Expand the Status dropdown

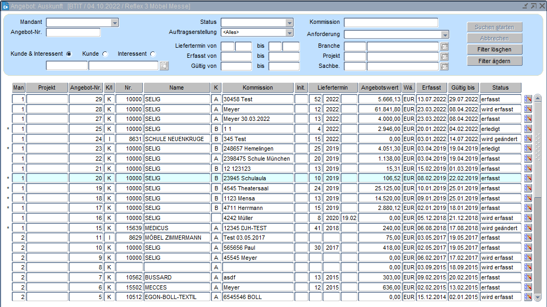click(x=289, y=23)
